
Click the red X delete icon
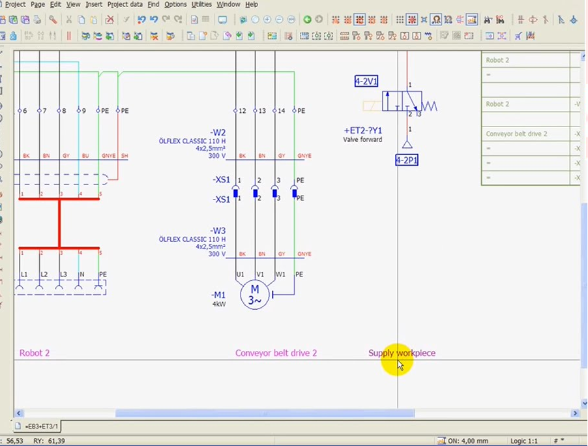click(110, 20)
